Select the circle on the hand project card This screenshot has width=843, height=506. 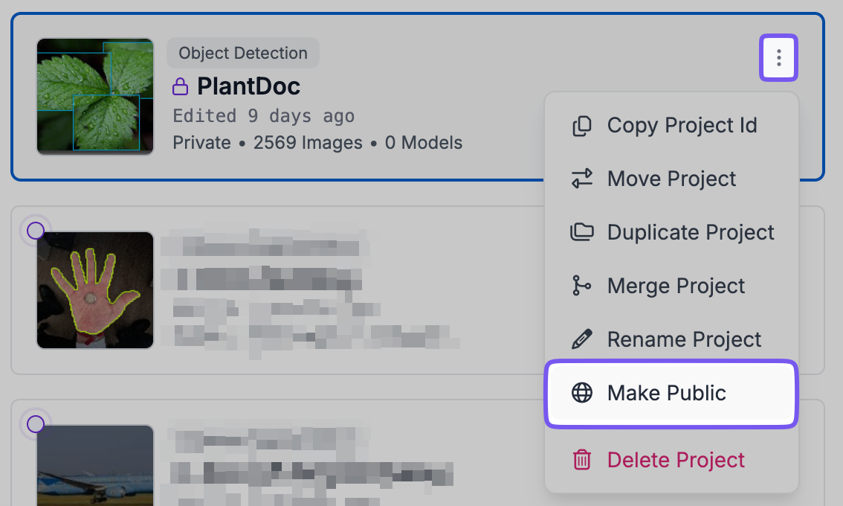[x=35, y=231]
